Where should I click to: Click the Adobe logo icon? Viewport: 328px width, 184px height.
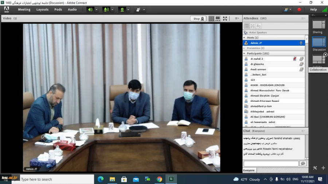(7, 9)
